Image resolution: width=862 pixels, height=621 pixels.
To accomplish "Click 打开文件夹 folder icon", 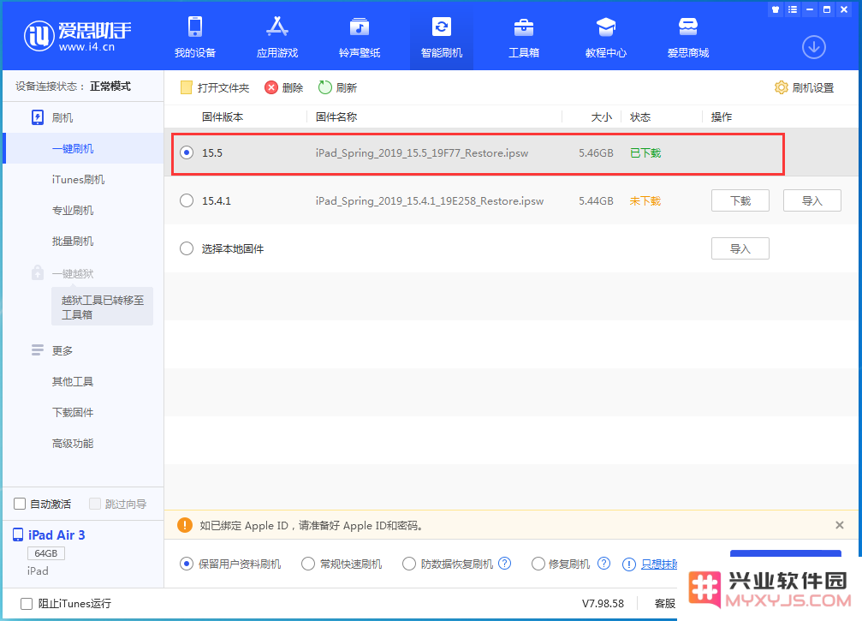I will 187,87.
